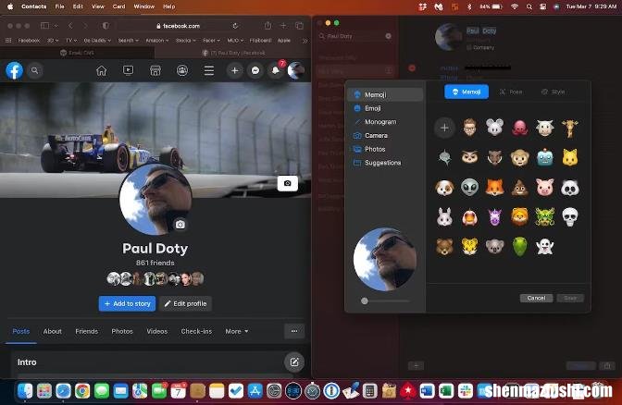Expand the More dropdown on Facebook profile

coord(237,331)
